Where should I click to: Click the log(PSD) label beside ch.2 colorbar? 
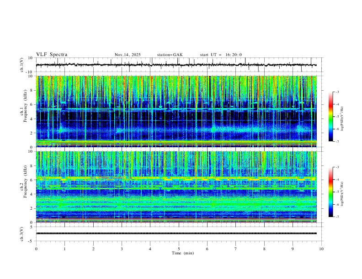coord(342,194)
